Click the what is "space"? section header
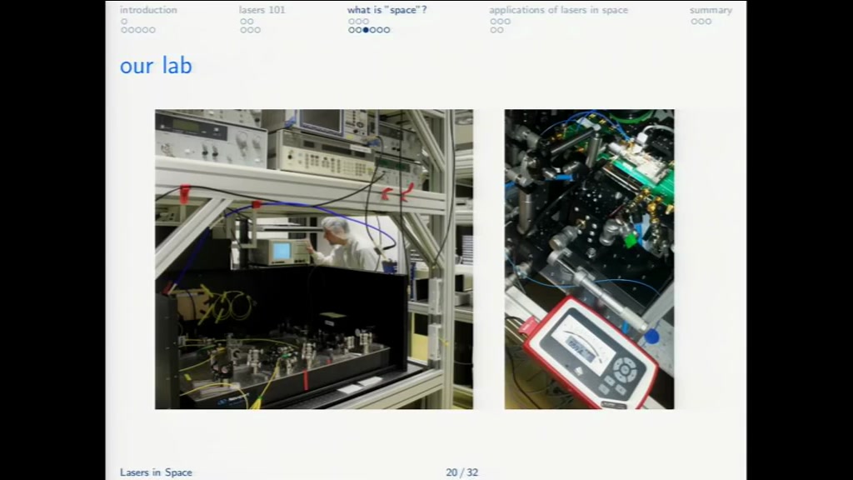This screenshot has width=853, height=480. coord(387,10)
